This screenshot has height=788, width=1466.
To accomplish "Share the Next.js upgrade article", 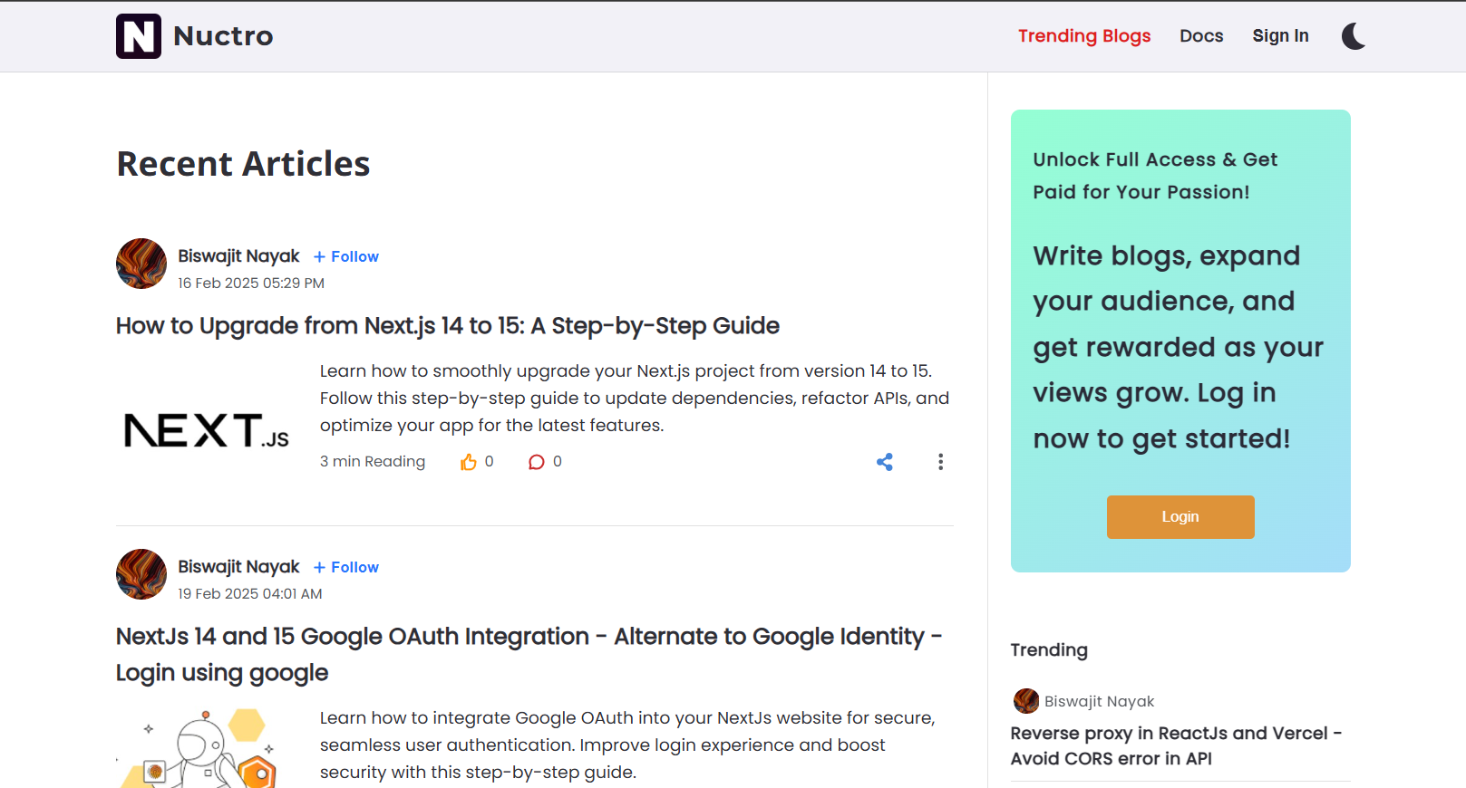I will [885, 462].
